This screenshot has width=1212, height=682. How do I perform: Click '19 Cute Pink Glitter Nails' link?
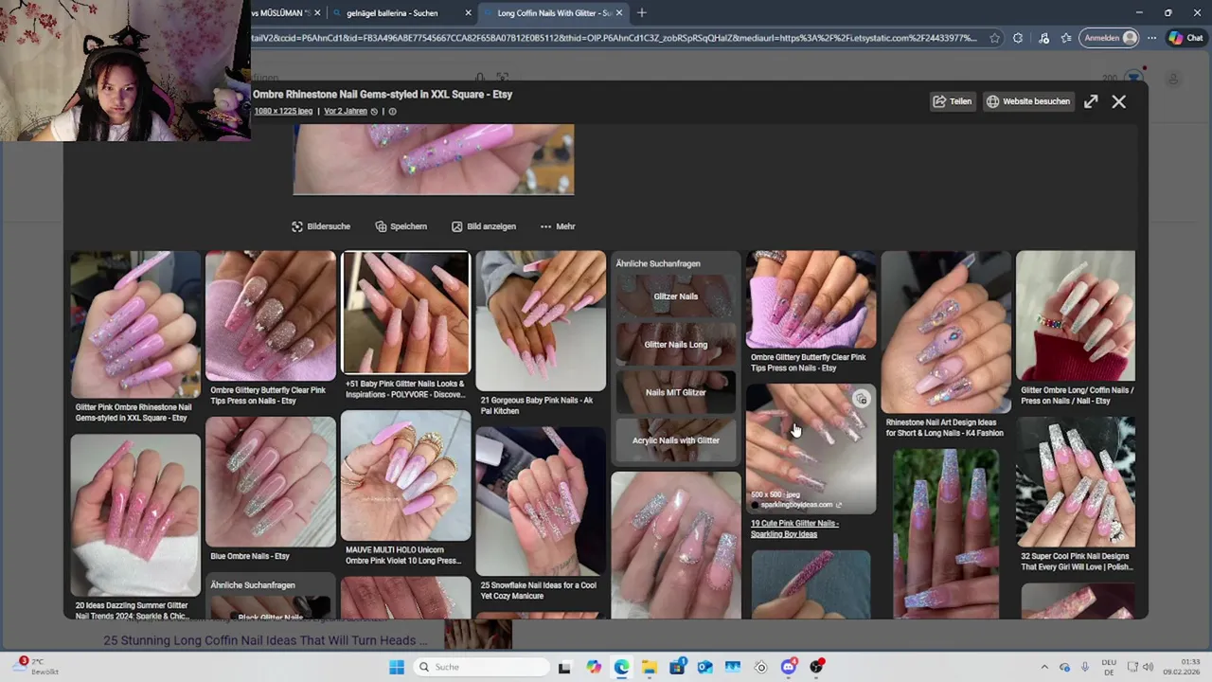click(794, 529)
